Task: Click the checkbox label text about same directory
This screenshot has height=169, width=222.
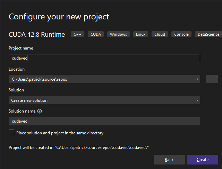Action: click(x=60, y=133)
